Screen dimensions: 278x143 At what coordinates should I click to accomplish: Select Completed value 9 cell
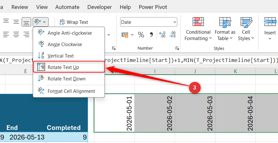[67, 137]
